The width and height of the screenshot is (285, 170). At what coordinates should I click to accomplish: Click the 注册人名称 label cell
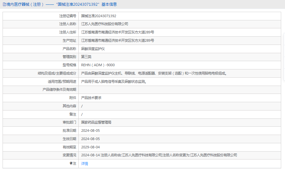40,24
